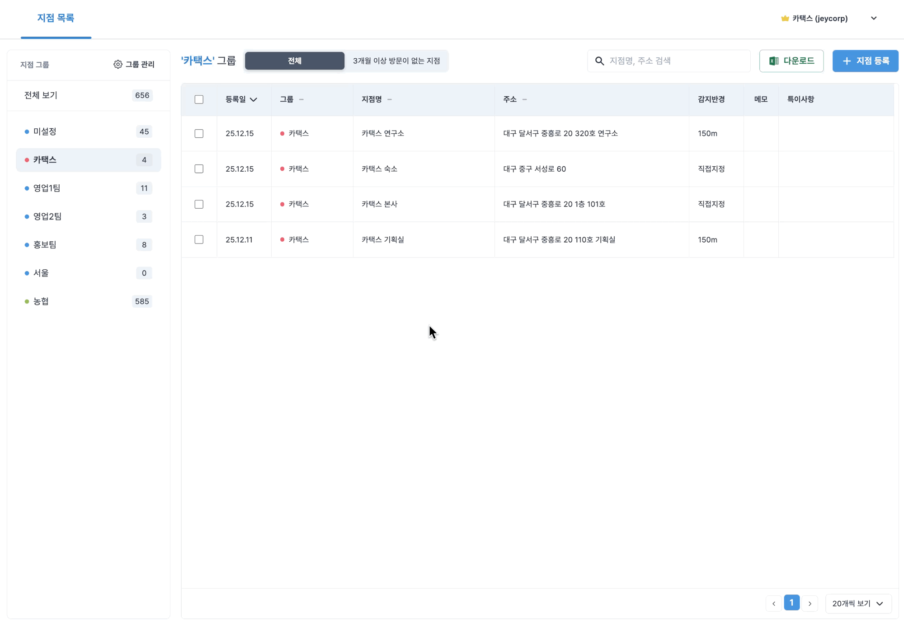904x627 pixels.
Task: Sort by 등록일 column arrow
Action: (254, 99)
